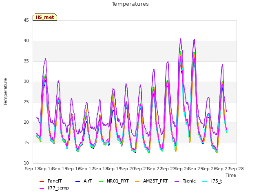
Task: Click the cyan li75_t legend color marker
Action: (x=205, y=181)
